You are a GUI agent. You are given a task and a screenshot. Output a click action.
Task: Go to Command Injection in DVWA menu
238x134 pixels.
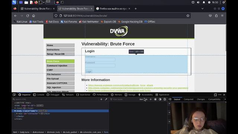60,66
